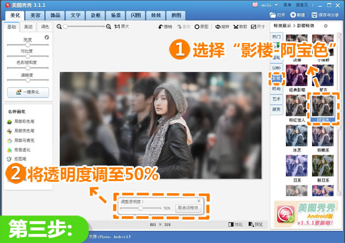345x243 pixels.
Task: Click the zoom level slider
Action: coord(85,26)
